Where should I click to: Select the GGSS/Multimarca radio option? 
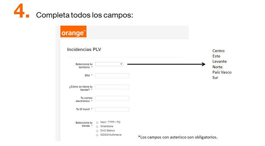[97, 135]
